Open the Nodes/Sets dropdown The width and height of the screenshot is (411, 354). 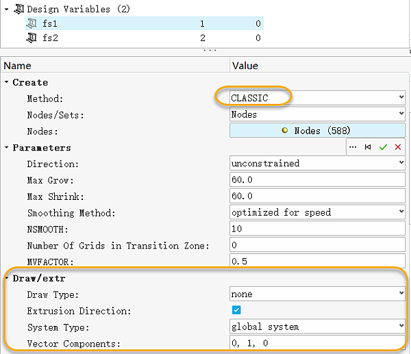317,114
